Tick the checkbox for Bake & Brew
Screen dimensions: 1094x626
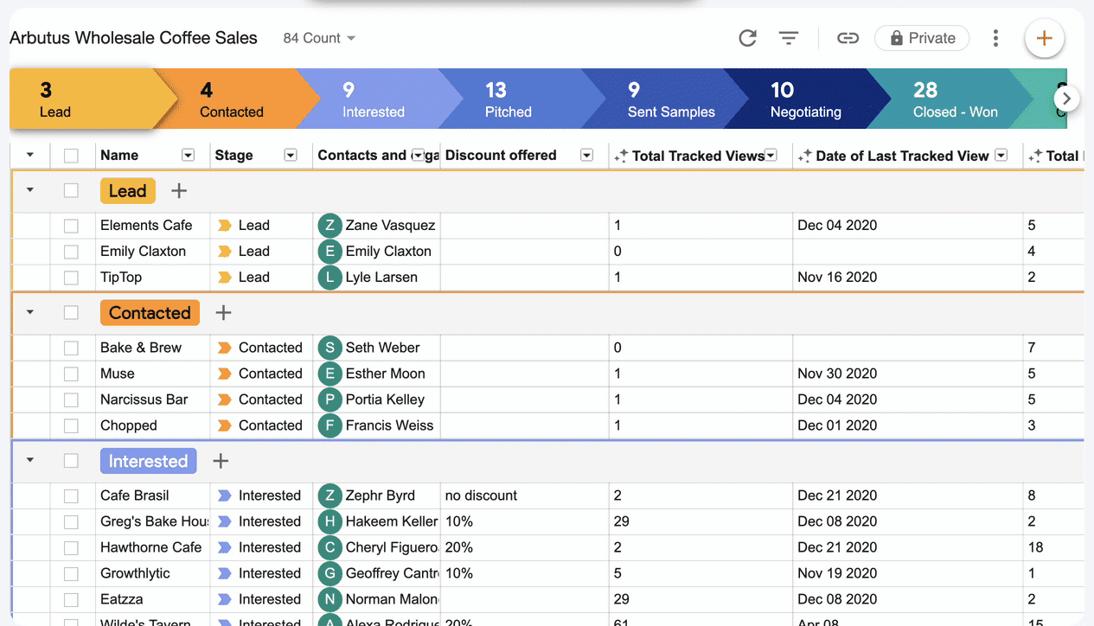[x=71, y=348]
